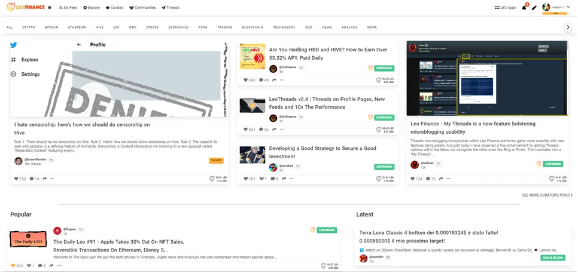
Task: Click the pencil write-post icon
Action: [x=534, y=8]
